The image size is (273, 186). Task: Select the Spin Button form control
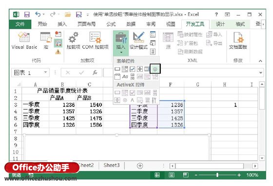[x=140, y=69]
